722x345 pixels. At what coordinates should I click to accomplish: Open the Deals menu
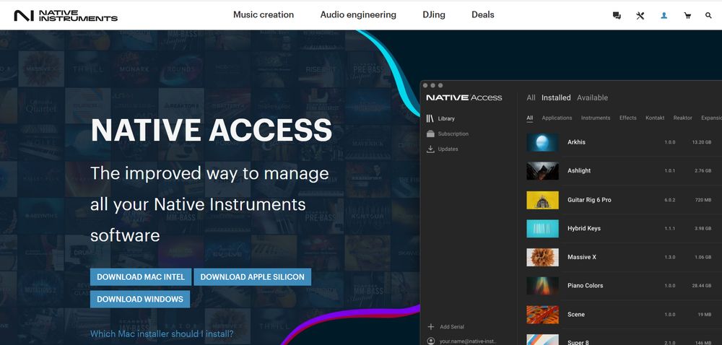pos(482,14)
